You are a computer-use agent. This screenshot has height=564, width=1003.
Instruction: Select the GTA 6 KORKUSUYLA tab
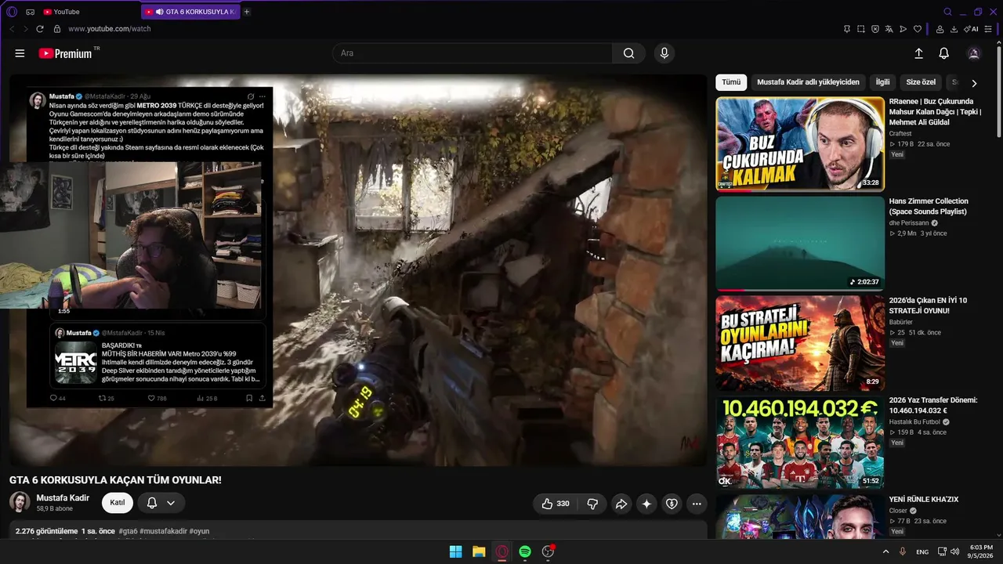pyautogui.click(x=190, y=12)
